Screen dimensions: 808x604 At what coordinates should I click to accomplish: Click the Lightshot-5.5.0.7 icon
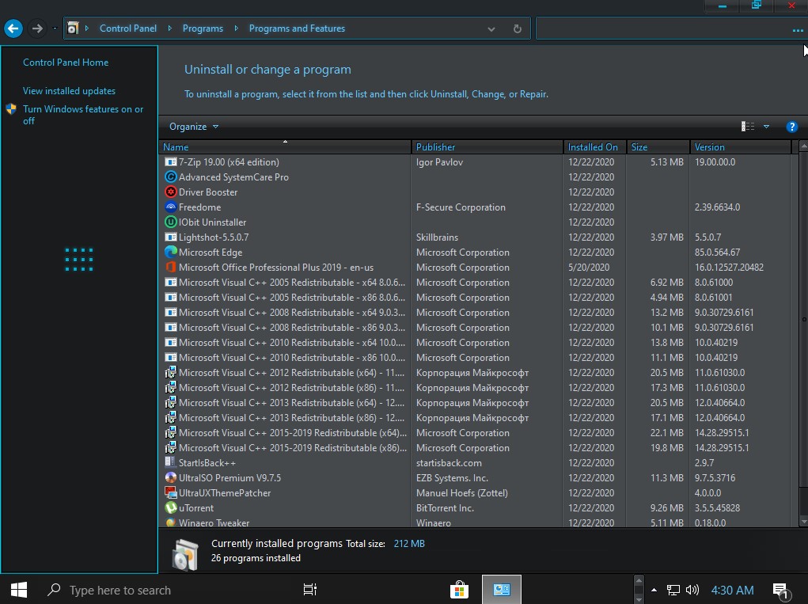[x=171, y=237]
